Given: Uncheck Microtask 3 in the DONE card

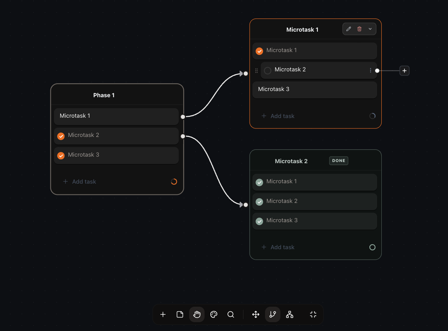Looking at the screenshot, I should pos(259,221).
